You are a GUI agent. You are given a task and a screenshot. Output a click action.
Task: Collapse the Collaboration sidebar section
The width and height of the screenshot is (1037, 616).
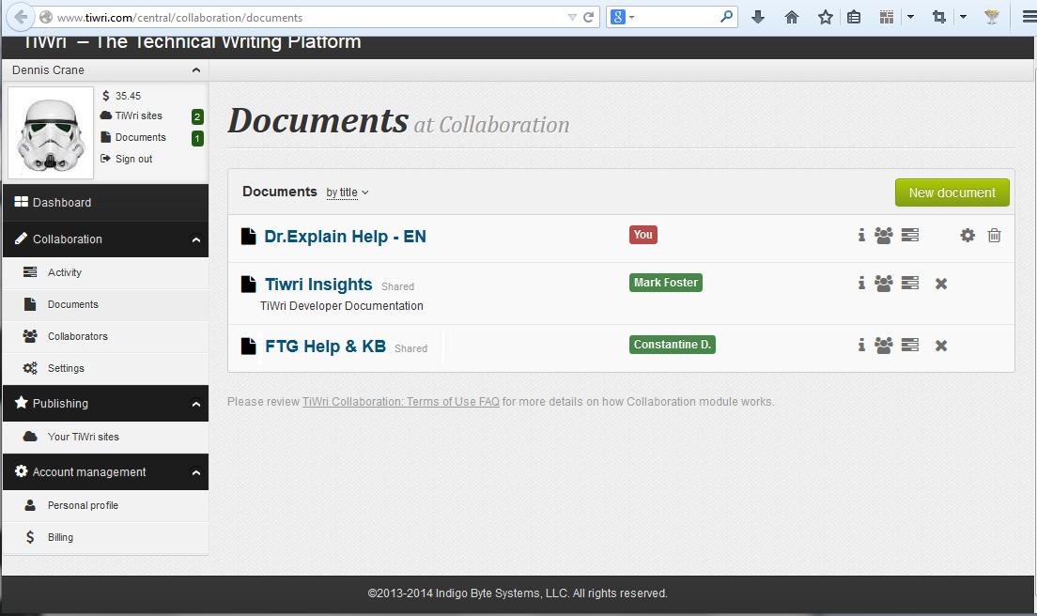pos(195,239)
